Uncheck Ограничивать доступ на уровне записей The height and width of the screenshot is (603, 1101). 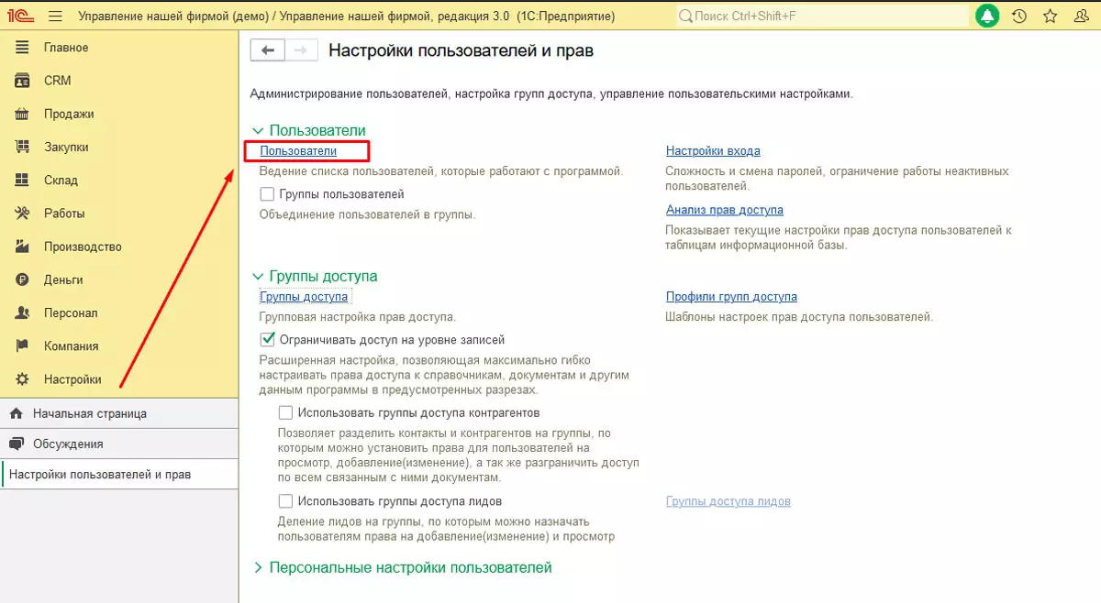(x=267, y=339)
